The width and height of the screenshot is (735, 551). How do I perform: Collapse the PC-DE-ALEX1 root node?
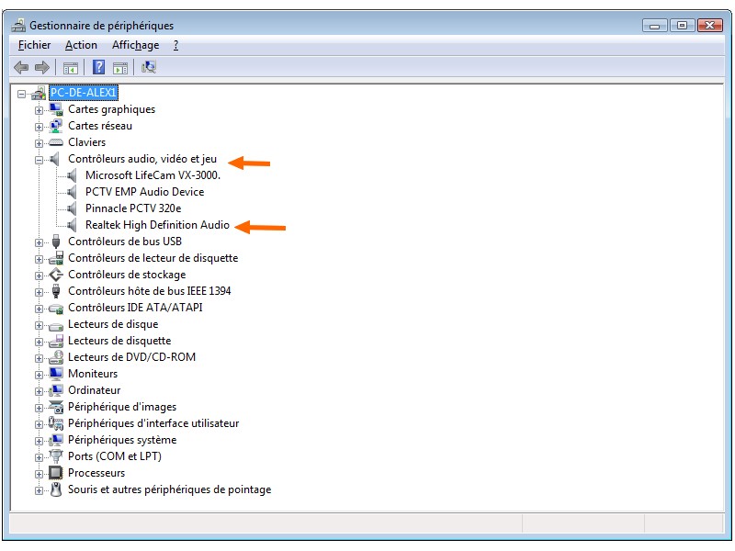[22, 94]
